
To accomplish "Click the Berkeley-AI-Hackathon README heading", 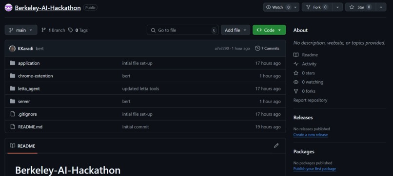I will [68, 170].
